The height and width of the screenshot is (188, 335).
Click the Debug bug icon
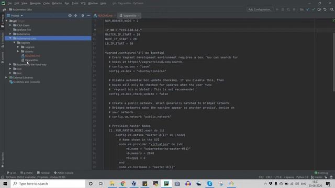(x=283, y=9)
